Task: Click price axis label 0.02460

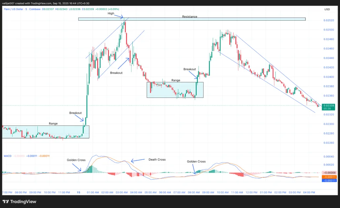Action: [329, 48]
